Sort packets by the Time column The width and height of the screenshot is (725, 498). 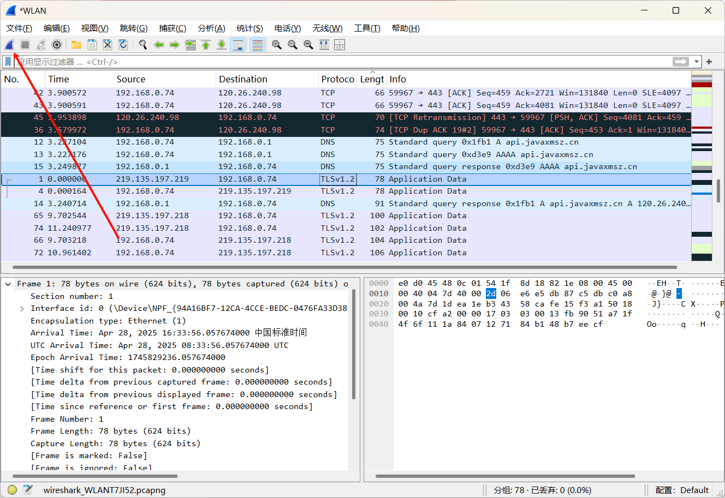79,79
